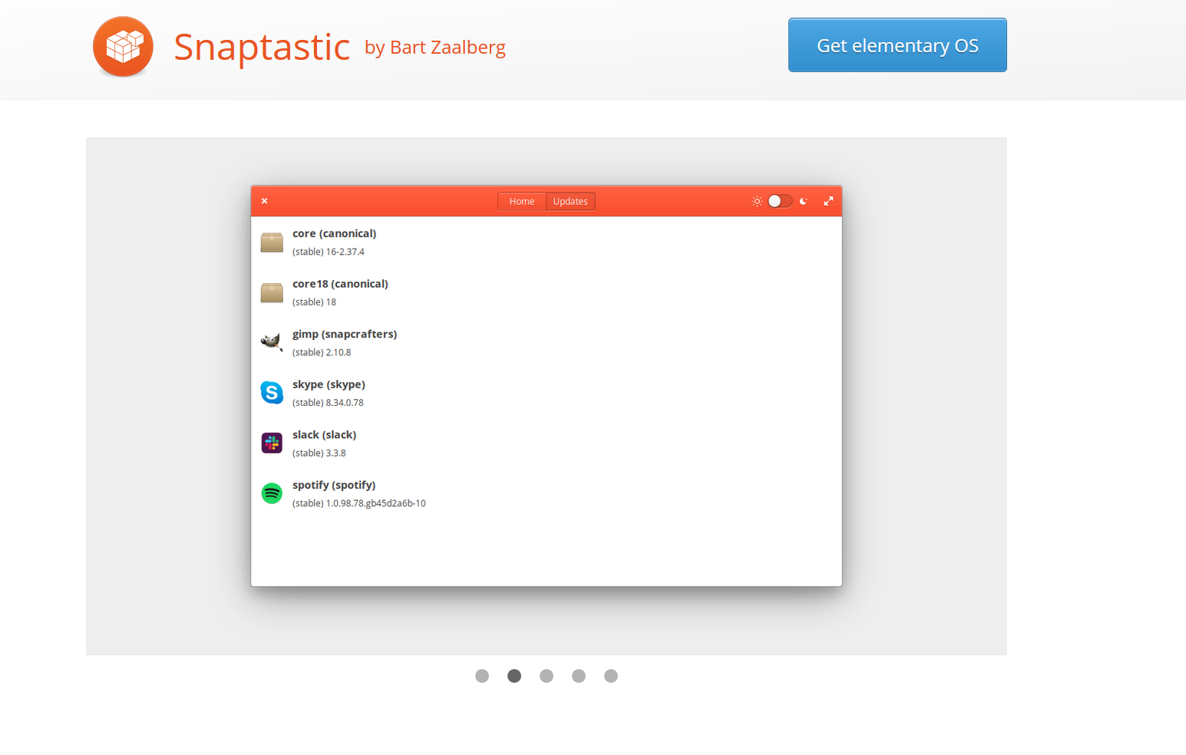Click version text (stable) 8.34.0.78
The width and height of the screenshot is (1186, 755).
click(328, 403)
